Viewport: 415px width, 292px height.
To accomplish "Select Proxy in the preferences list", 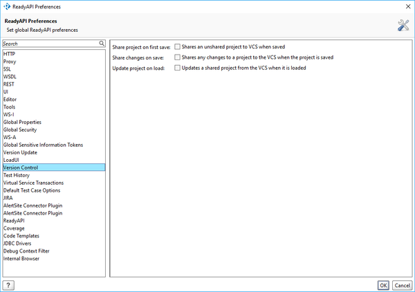I will point(10,62).
